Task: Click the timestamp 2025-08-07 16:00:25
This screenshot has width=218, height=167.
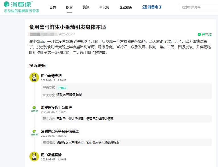Action: [54, 112]
